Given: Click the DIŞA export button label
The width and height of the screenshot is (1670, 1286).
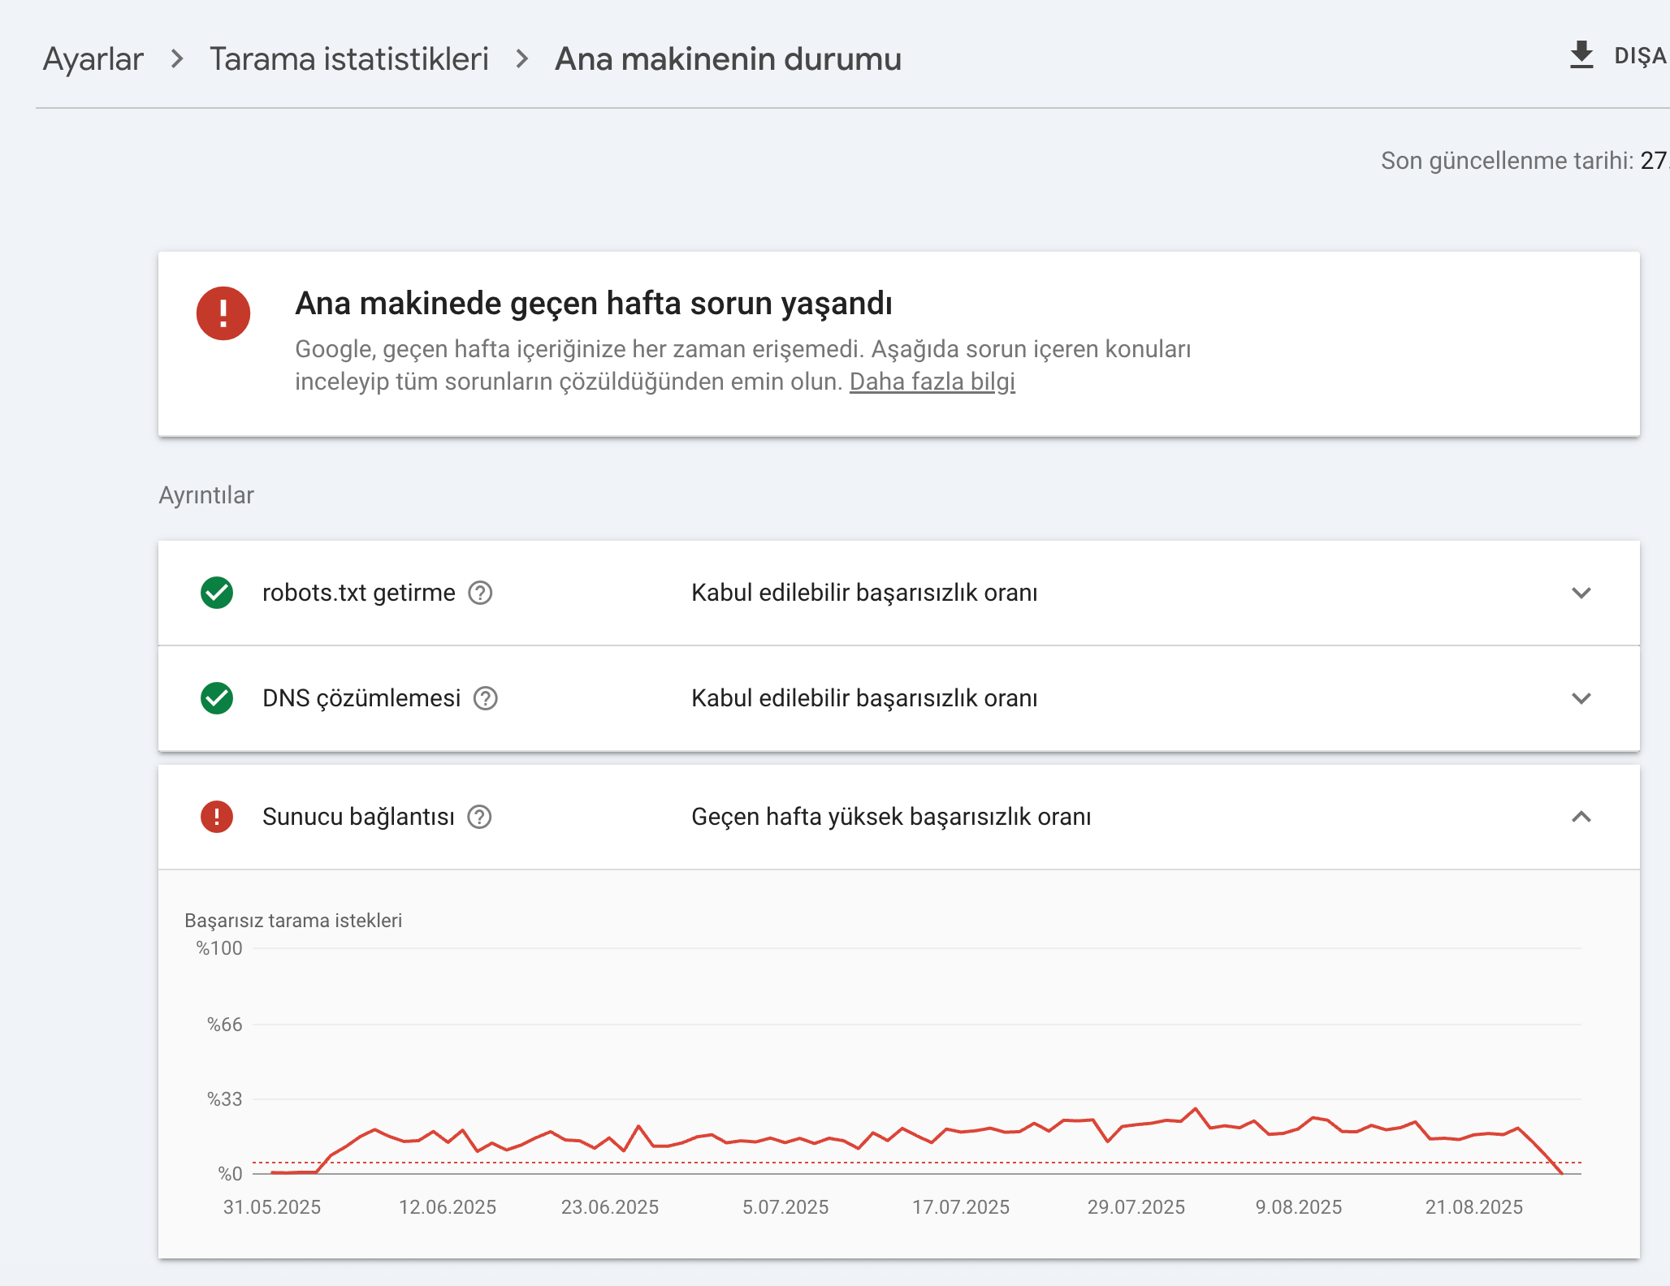Looking at the screenshot, I should [1641, 56].
